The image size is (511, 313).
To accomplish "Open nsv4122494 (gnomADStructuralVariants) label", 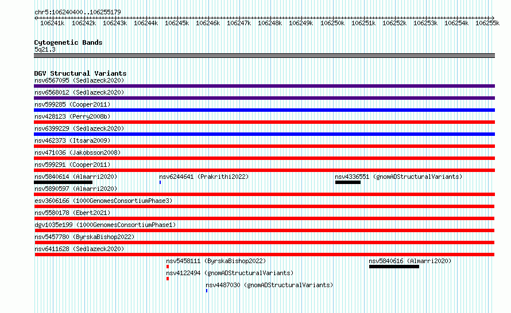I will (x=230, y=273).
